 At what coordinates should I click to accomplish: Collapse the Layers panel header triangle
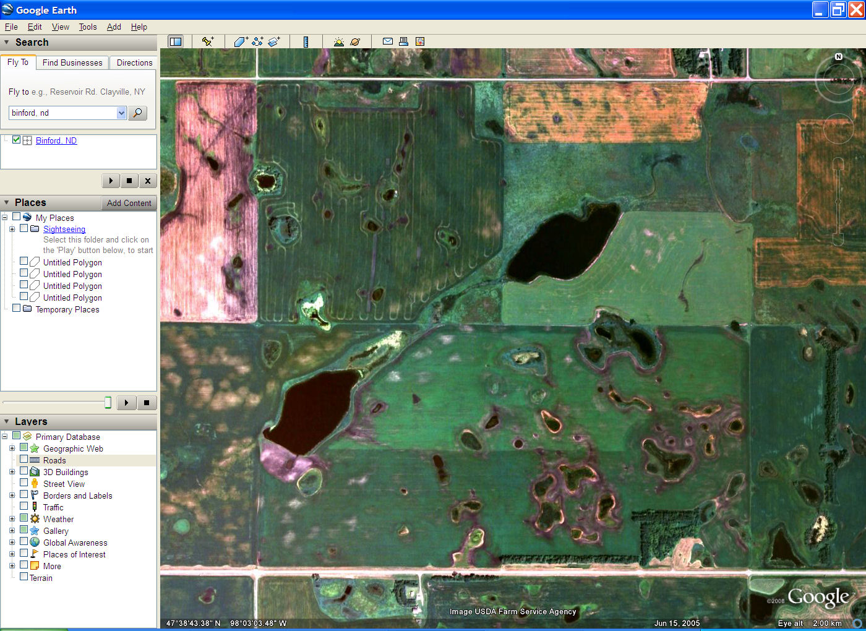click(x=7, y=421)
